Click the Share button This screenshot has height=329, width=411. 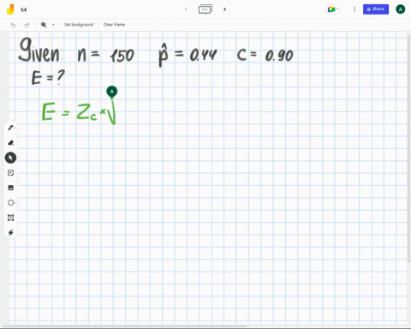[376, 9]
